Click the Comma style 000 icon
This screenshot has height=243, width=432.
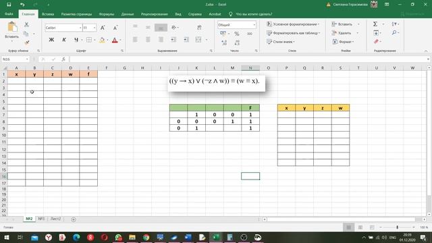[x=250, y=34]
